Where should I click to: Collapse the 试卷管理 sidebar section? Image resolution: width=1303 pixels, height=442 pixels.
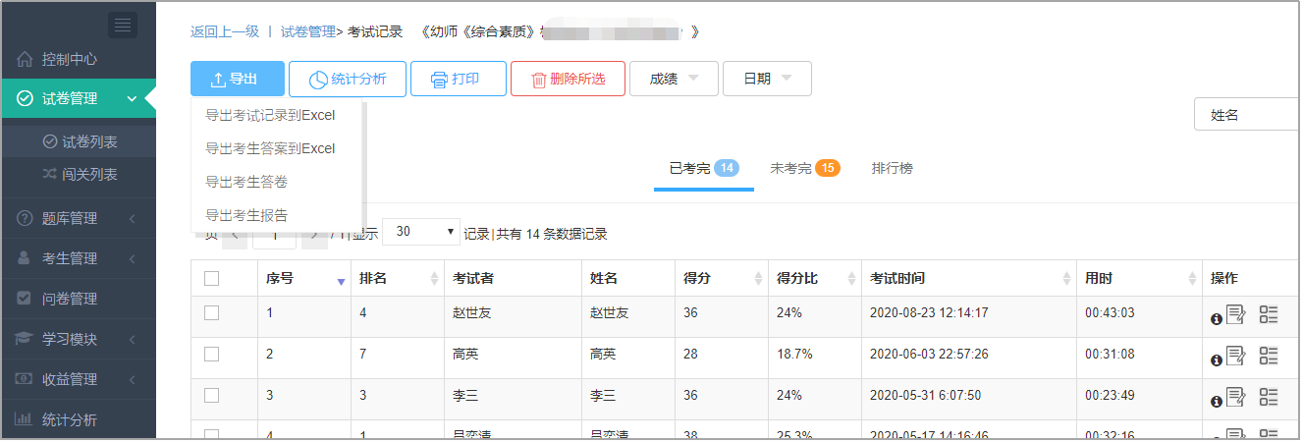coord(132,98)
